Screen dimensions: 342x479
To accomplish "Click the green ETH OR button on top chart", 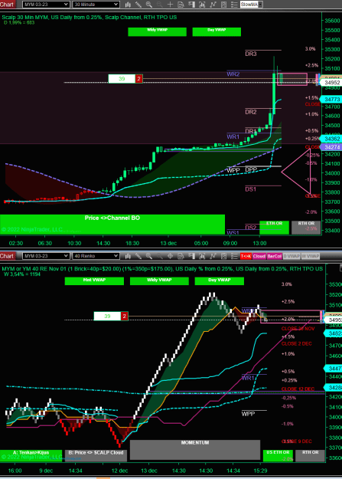I will click(x=274, y=228).
